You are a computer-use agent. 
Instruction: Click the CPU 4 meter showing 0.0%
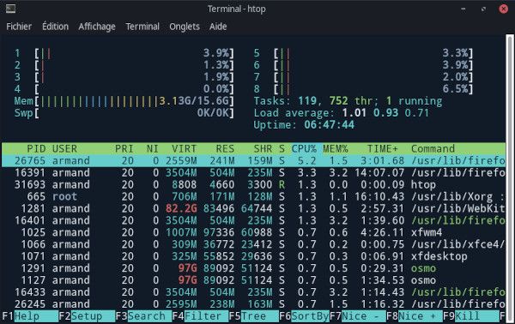point(124,89)
